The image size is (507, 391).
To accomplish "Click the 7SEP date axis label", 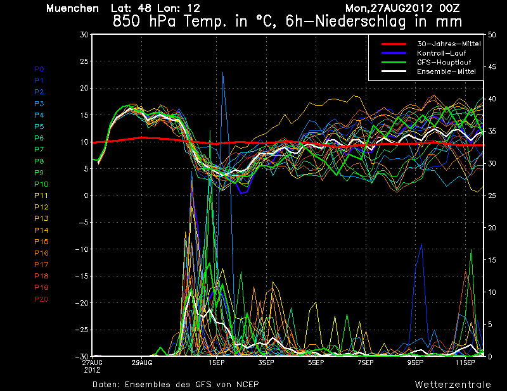I will click(366, 363).
